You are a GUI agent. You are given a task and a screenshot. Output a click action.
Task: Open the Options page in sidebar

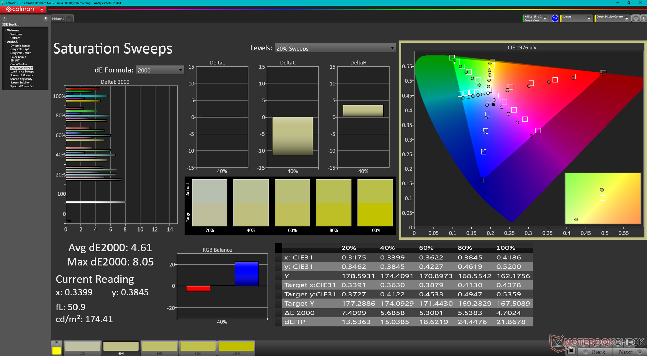point(15,38)
